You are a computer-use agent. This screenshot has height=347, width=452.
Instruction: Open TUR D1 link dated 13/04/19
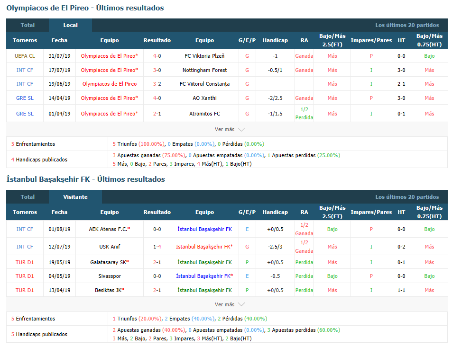25,290
